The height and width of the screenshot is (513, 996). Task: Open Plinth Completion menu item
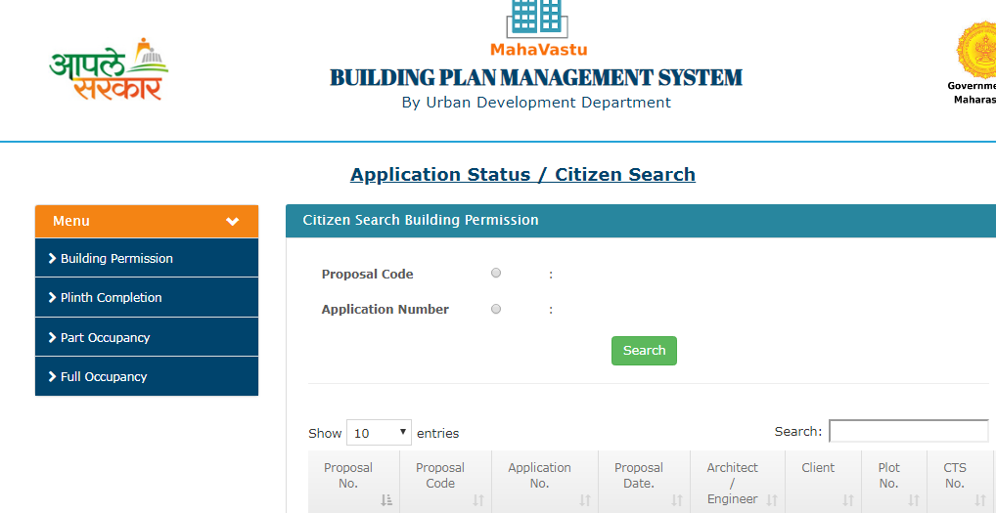147,297
